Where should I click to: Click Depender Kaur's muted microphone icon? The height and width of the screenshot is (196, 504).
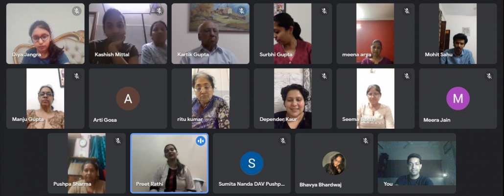(x=324, y=76)
